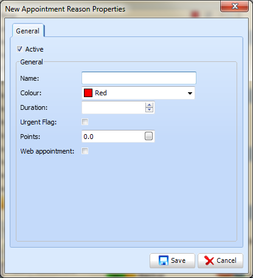Click the dialog title bar text

(65, 9)
